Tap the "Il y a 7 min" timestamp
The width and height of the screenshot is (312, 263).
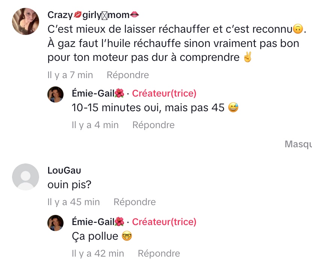[x=70, y=75]
